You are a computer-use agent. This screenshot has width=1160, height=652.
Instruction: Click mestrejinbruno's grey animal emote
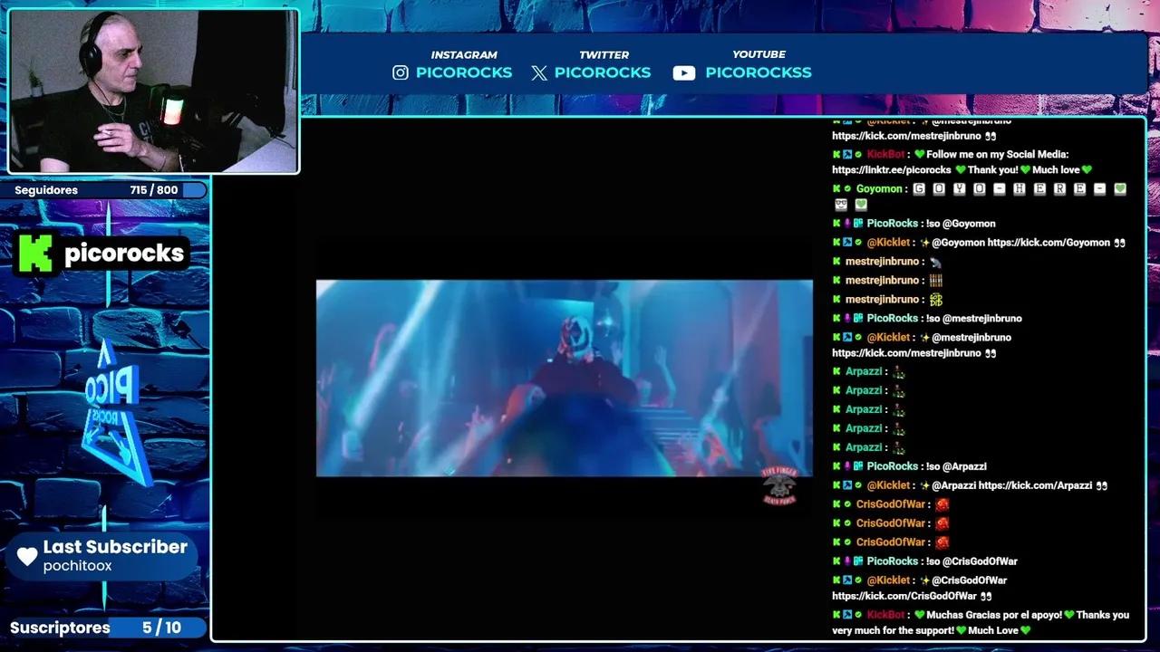(935, 262)
